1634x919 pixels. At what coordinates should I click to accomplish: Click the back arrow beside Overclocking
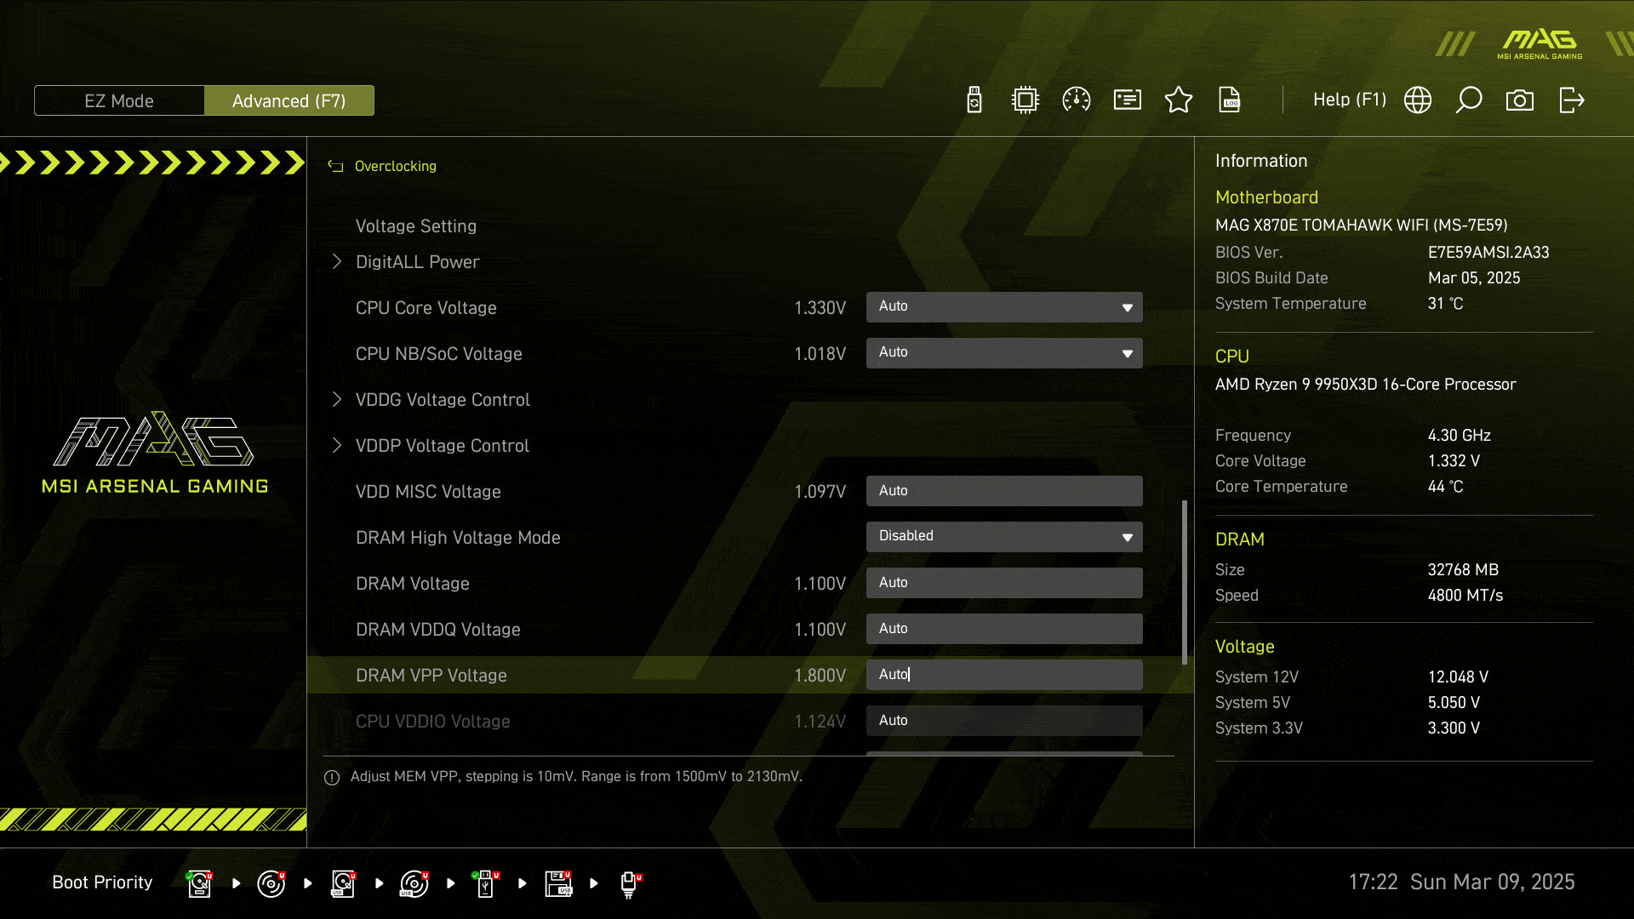[x=335, y=166]
